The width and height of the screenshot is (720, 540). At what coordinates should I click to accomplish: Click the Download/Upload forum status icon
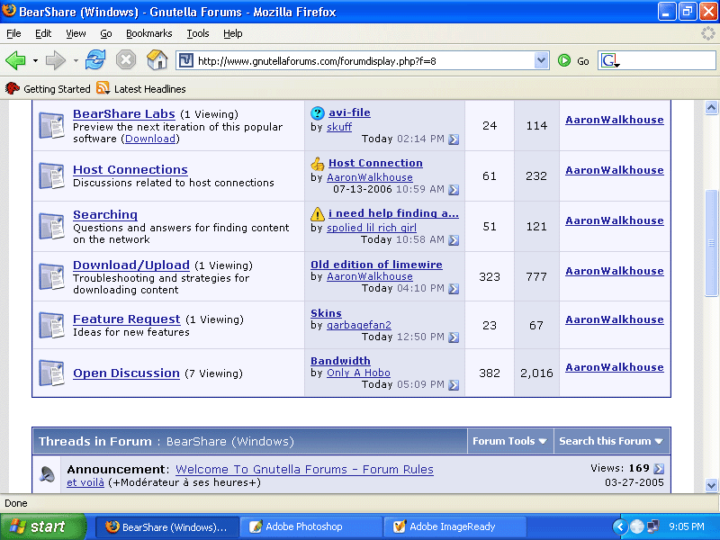pyautogui.click(x=51, y=276)
